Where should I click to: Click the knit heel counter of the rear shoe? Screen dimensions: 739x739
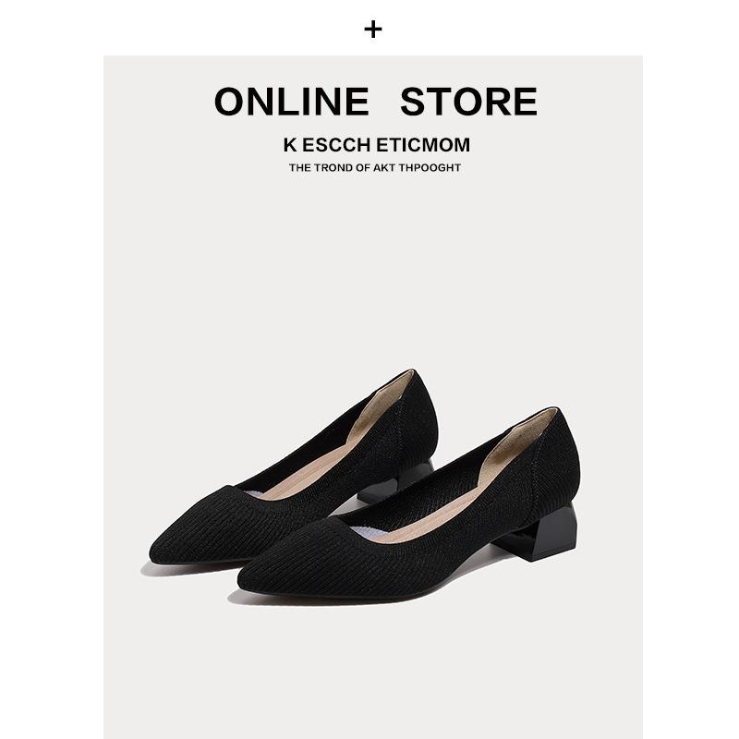coord(418,424)
